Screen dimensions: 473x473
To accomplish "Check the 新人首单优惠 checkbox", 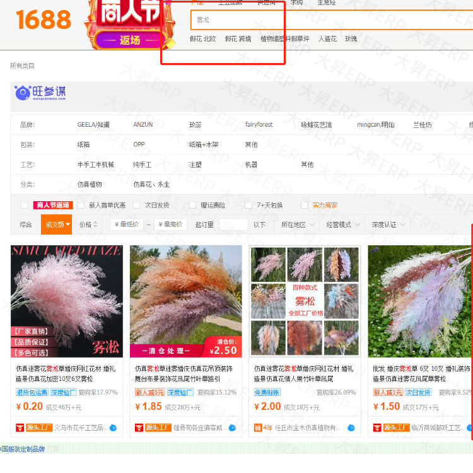I will (81, 205).
